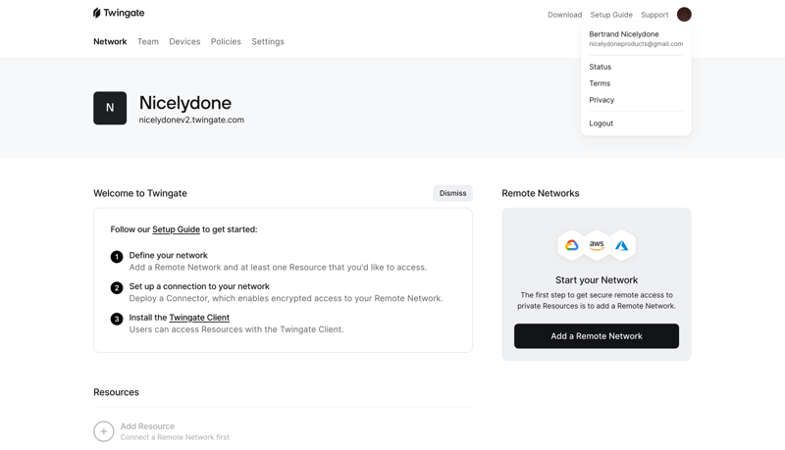Open the Network tab
This screenshot has width=785, height=450.
point(110,41)
